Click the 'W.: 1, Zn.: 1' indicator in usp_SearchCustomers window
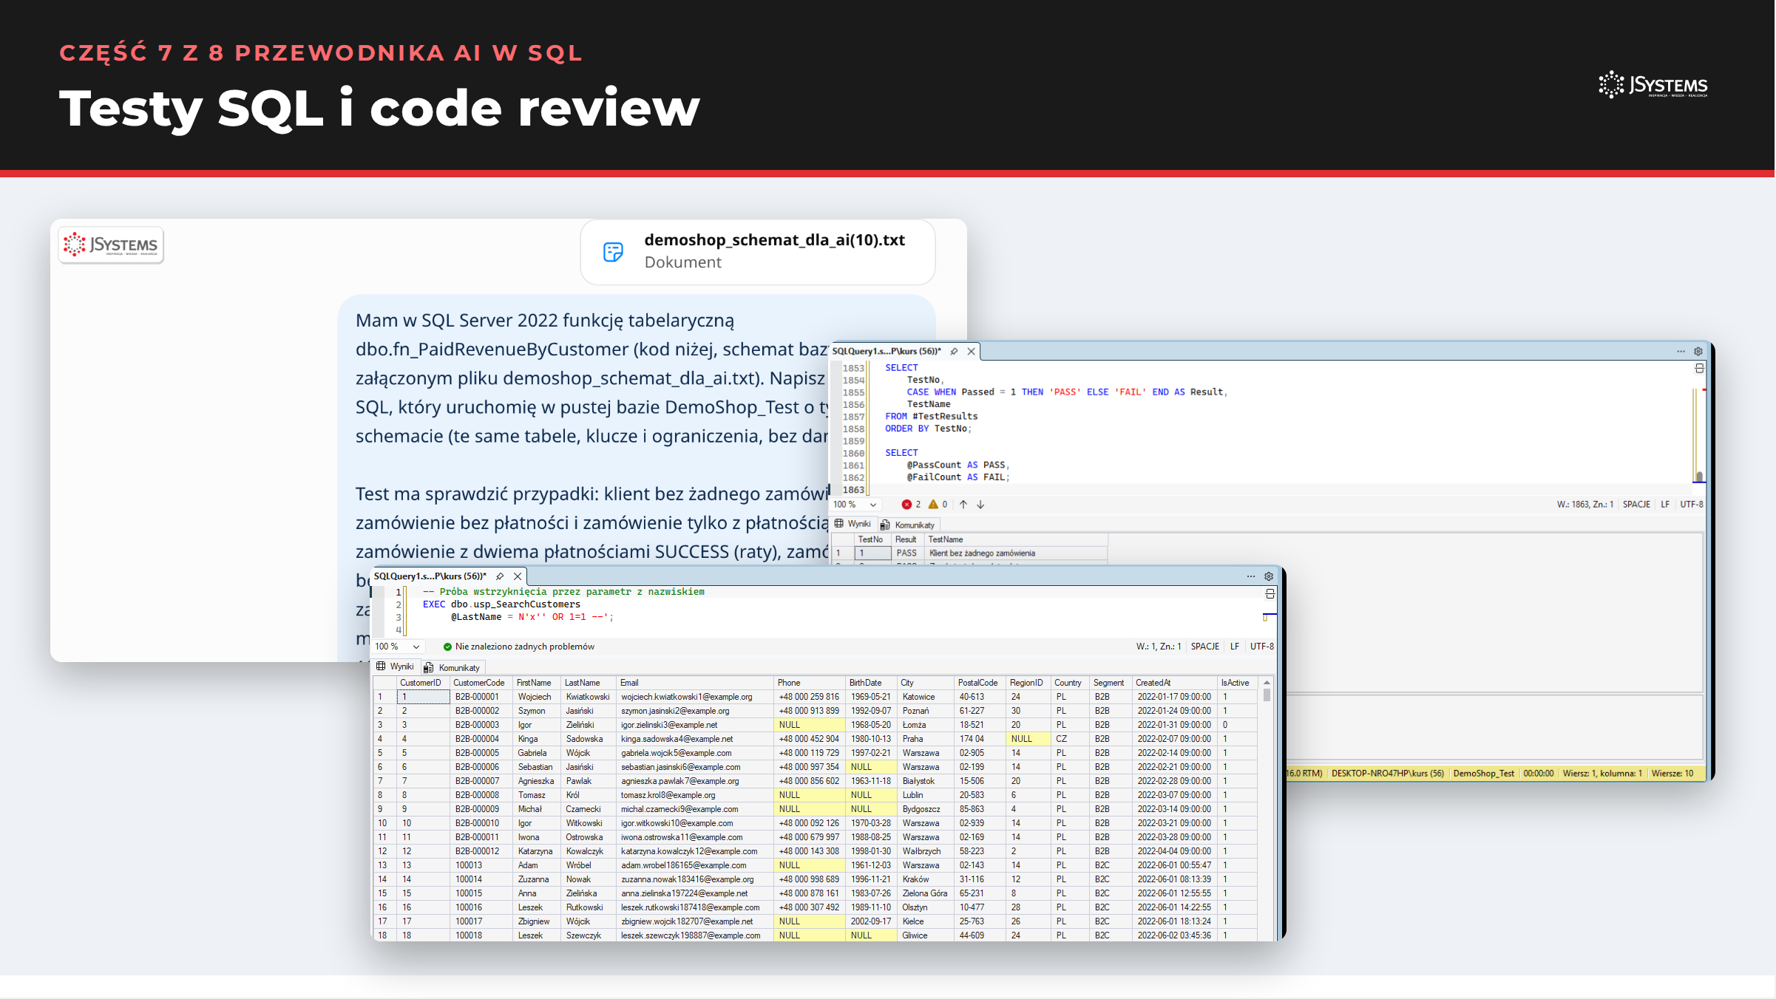The width and height of the screenshot is (1776, 999). pyautogui.click(x=1159, y=647)
